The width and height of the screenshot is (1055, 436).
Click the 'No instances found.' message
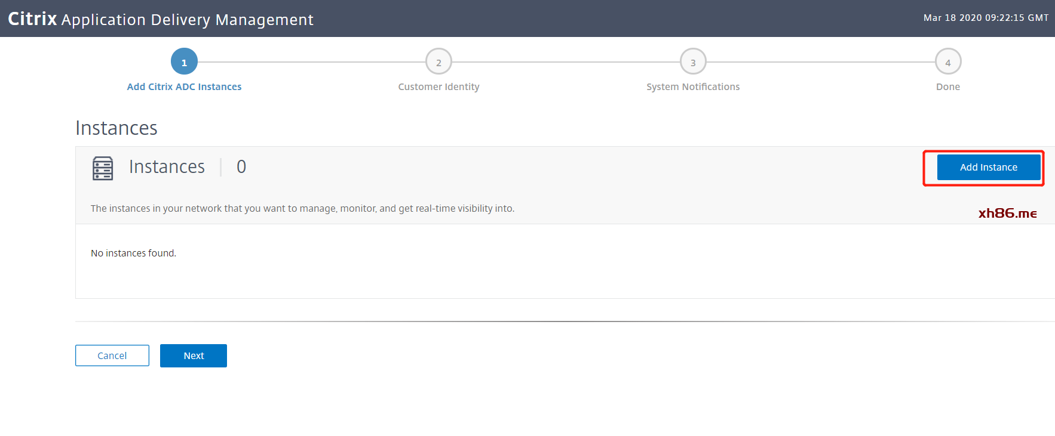coord(133,253)
